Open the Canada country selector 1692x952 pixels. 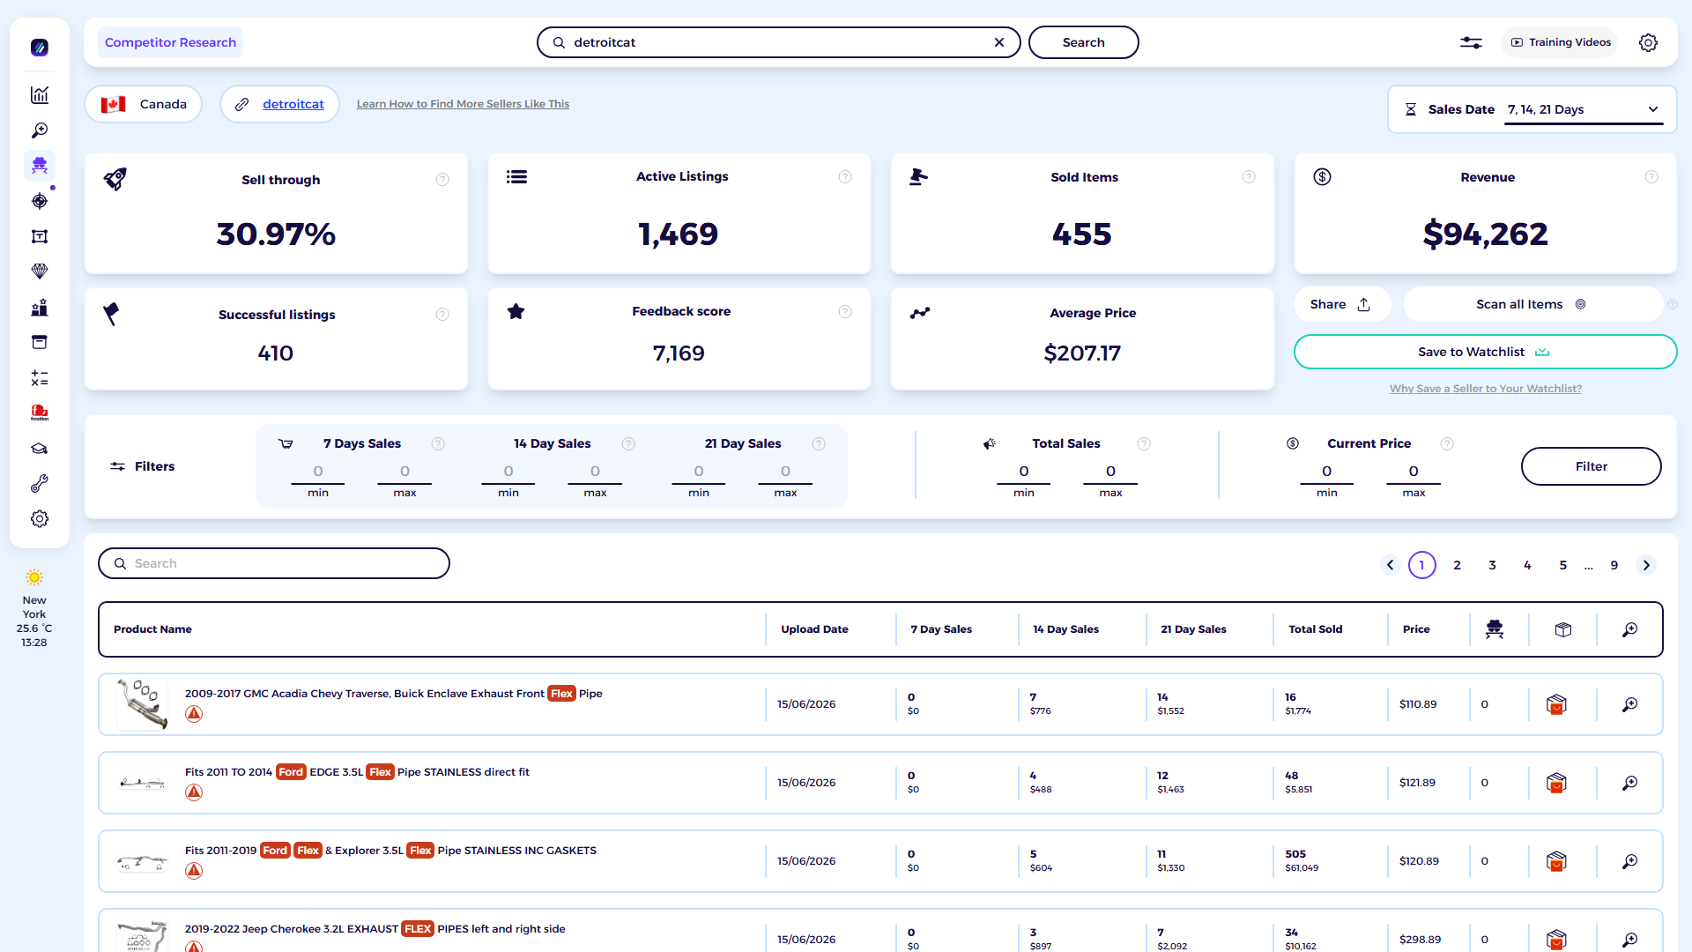coord(144,104)
